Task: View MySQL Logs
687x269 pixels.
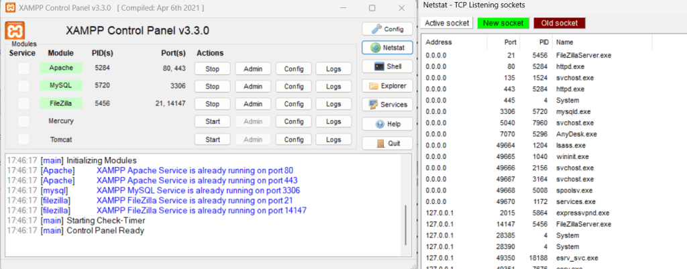Action: (x=333, y=87)
